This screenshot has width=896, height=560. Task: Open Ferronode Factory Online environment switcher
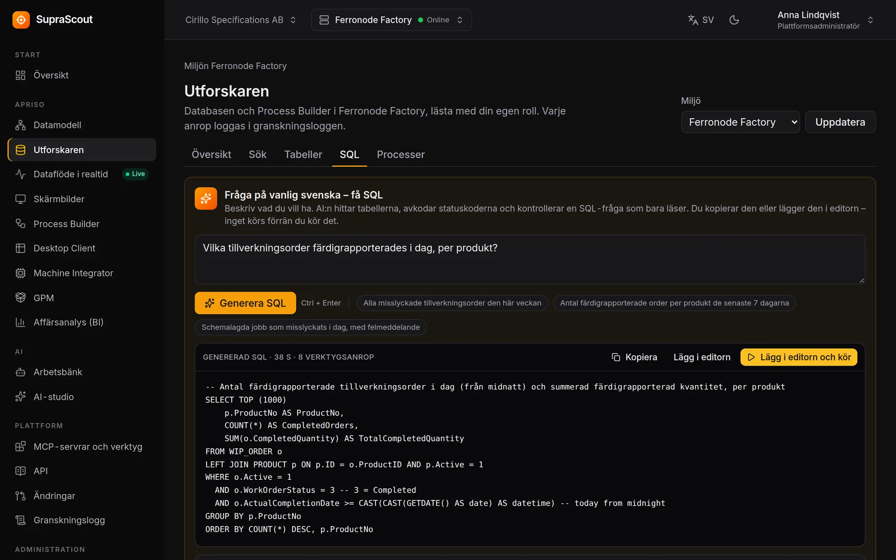pos(391,20)
